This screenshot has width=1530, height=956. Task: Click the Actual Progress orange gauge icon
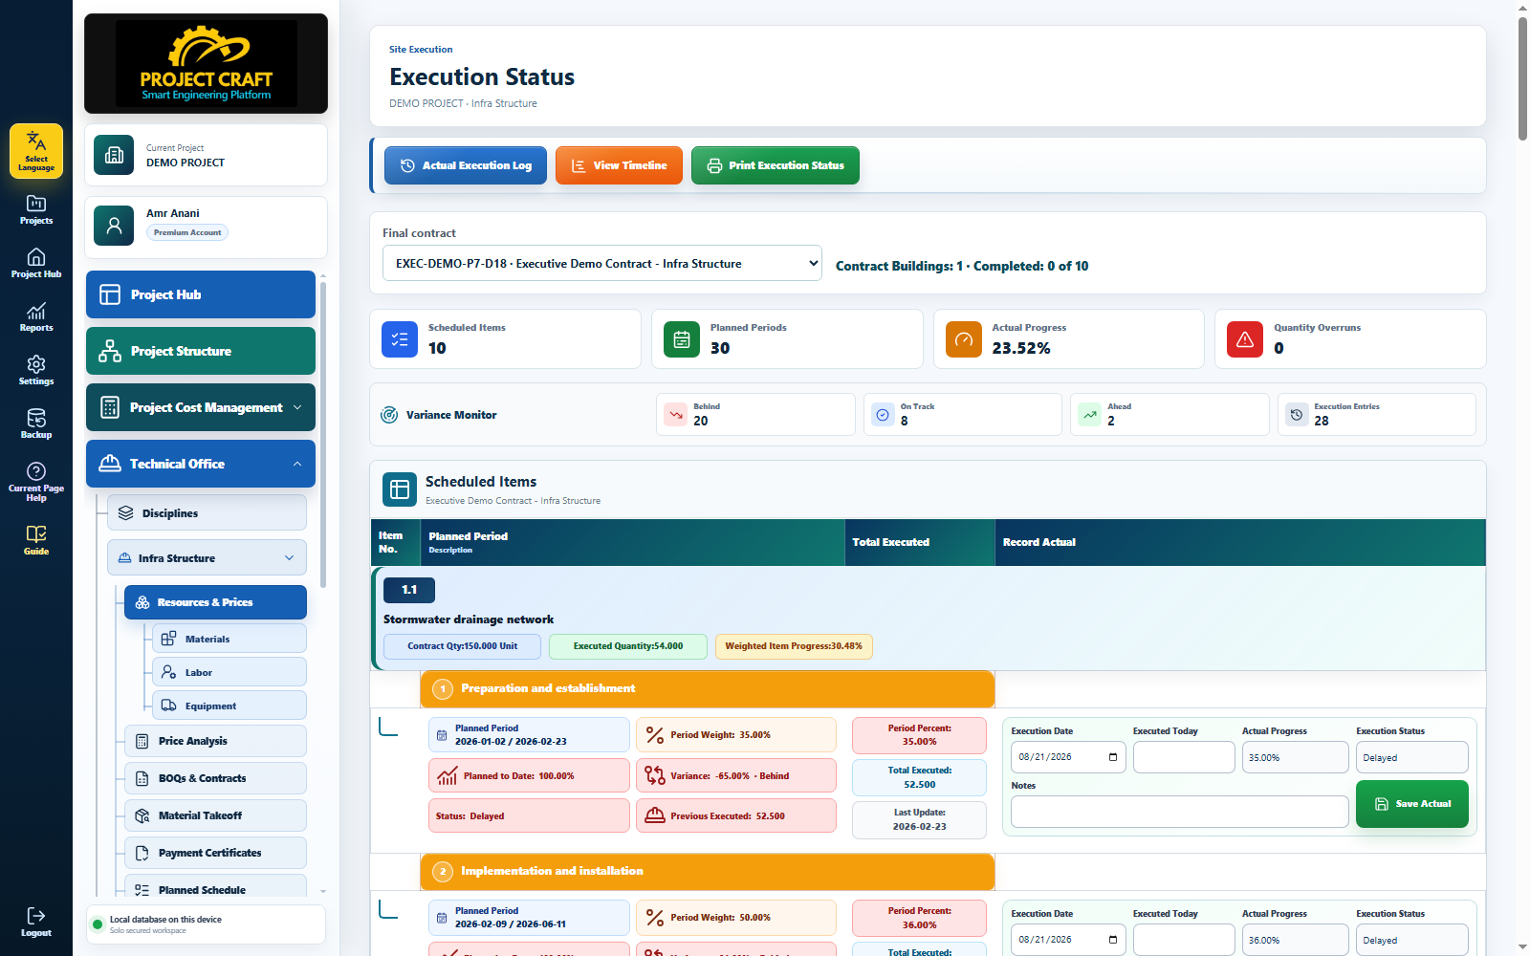[964, 339]
